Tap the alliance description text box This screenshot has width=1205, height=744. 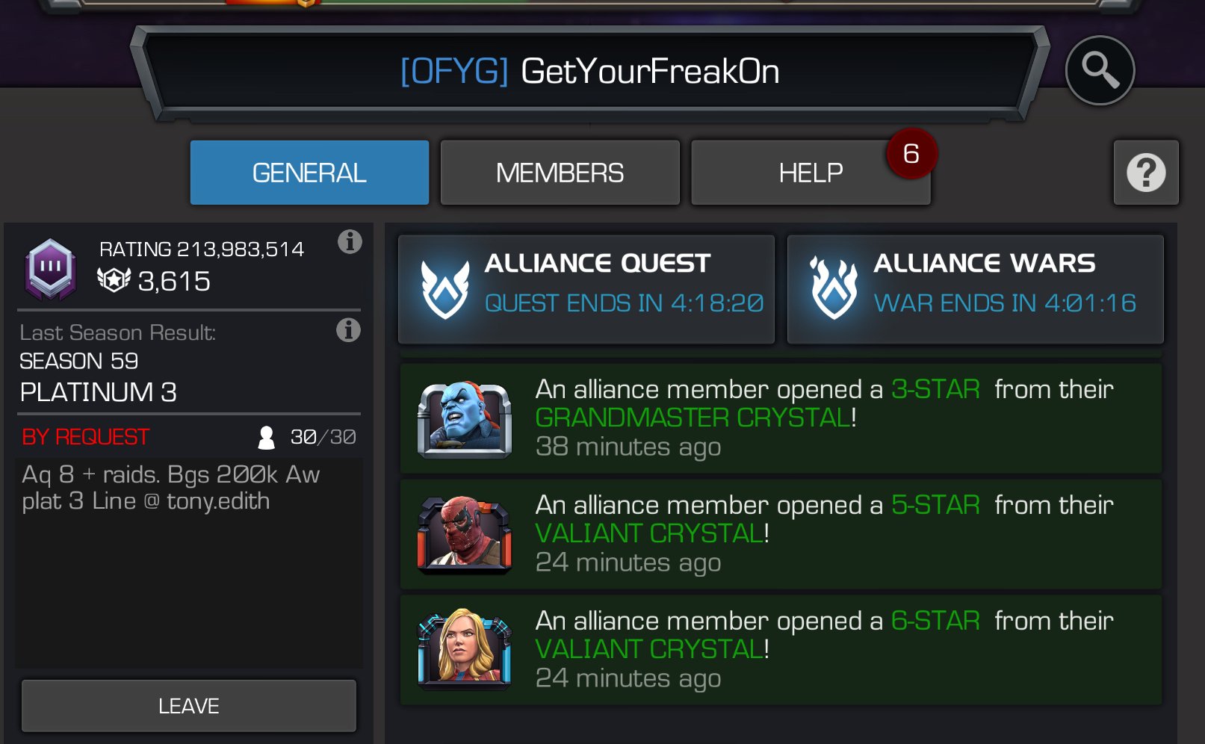pos(189,564)
